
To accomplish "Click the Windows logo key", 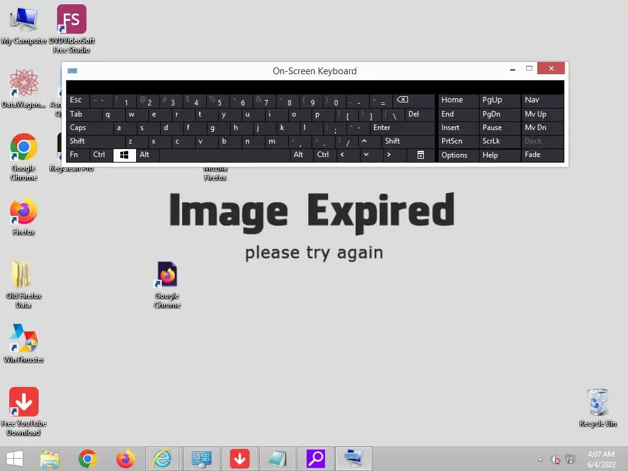I will (x=124, y=155).
